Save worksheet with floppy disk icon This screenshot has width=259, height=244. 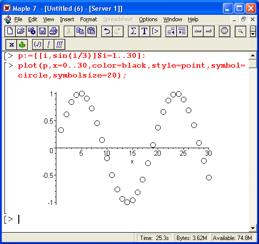point(43,31)
